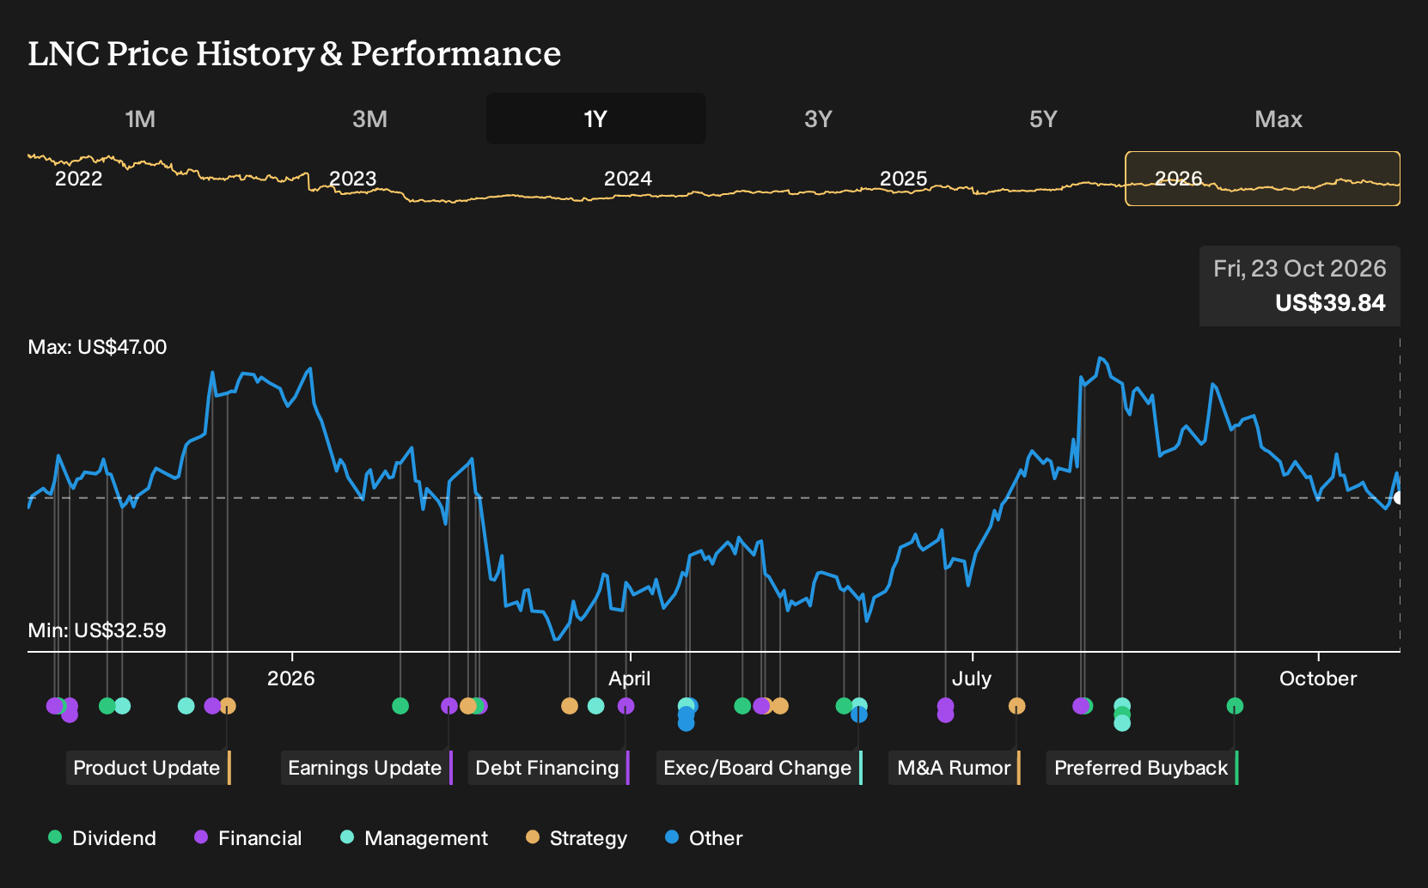
Task: Click the orange Strategy marker above M&A Rumor
Action: tap(1016, 706)
